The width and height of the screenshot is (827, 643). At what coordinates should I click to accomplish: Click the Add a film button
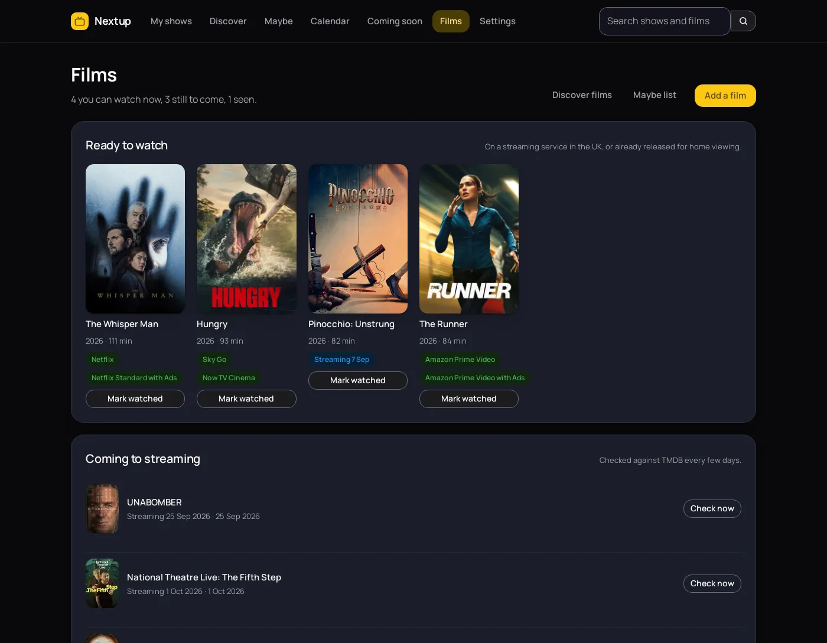point(725,96)
